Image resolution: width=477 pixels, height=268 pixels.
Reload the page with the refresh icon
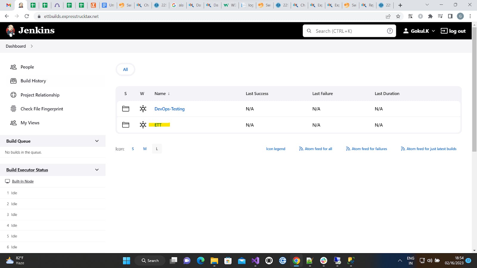27,16
